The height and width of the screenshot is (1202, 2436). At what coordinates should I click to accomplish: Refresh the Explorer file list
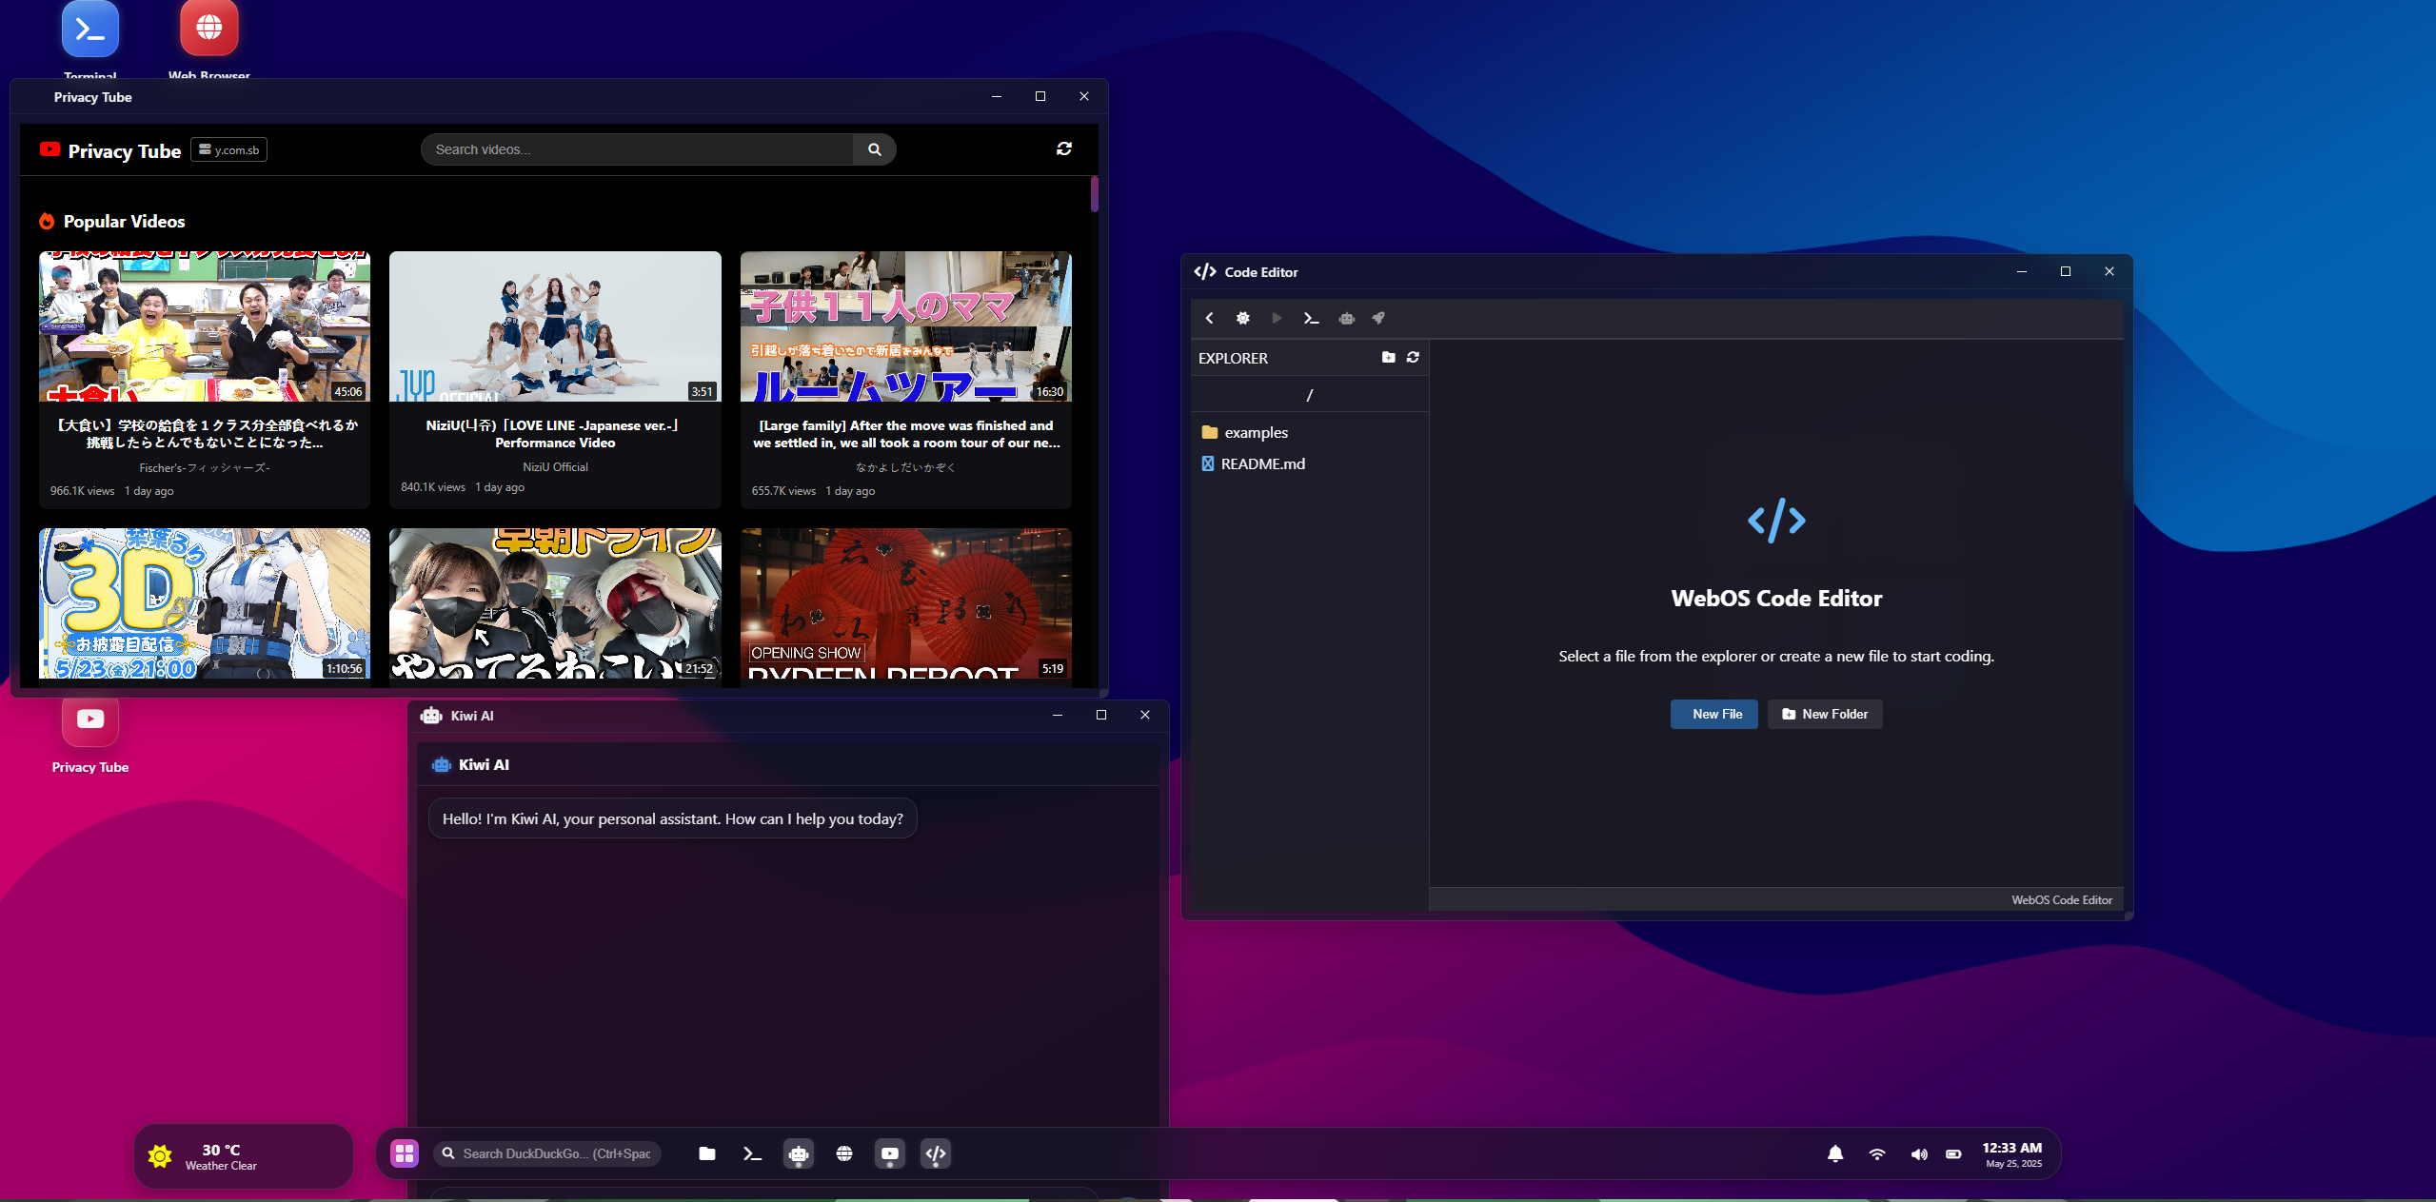[1413, 357]
